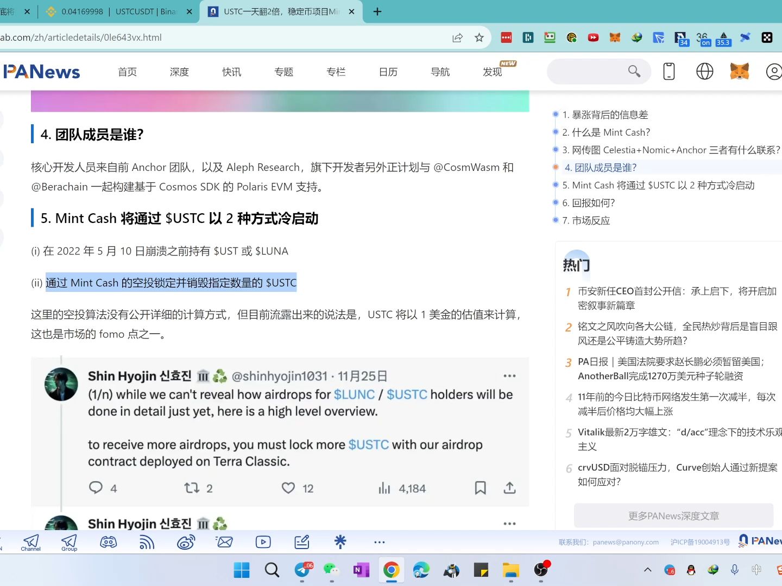Jump to section 3. 网传图 Celestia+Nomic+Anchor

(671, 150)
